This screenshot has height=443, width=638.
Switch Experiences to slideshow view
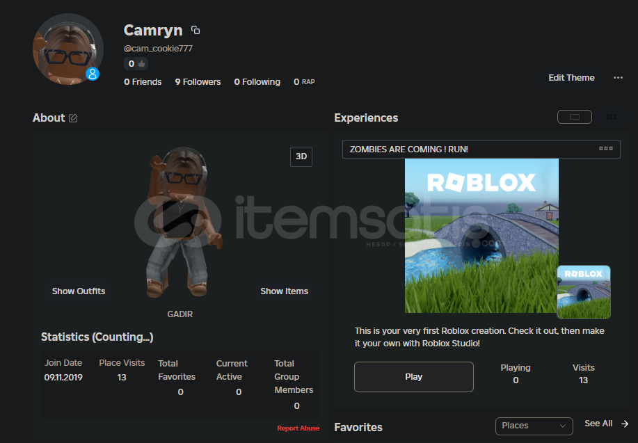[x=575, y=117]
